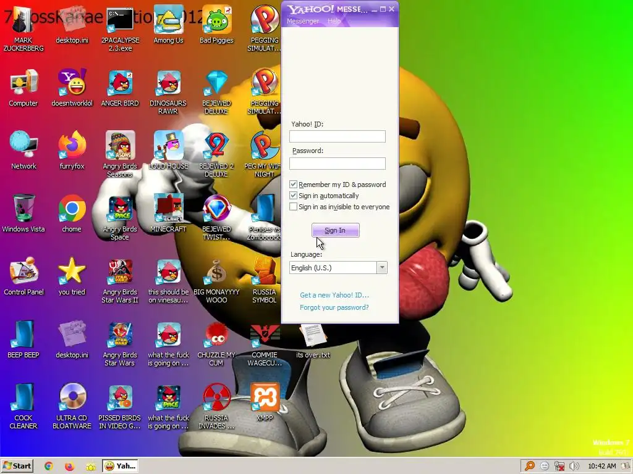Select the Angry Birds Star Wars II icon

120,281
